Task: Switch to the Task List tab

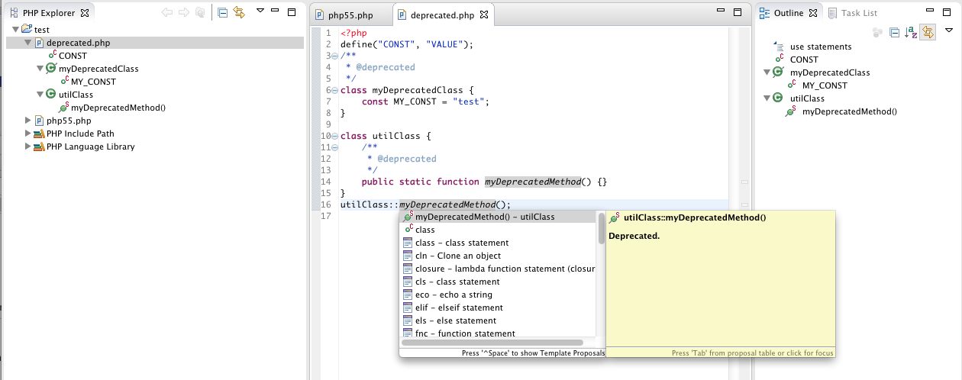Action: (x=858, y=13)
